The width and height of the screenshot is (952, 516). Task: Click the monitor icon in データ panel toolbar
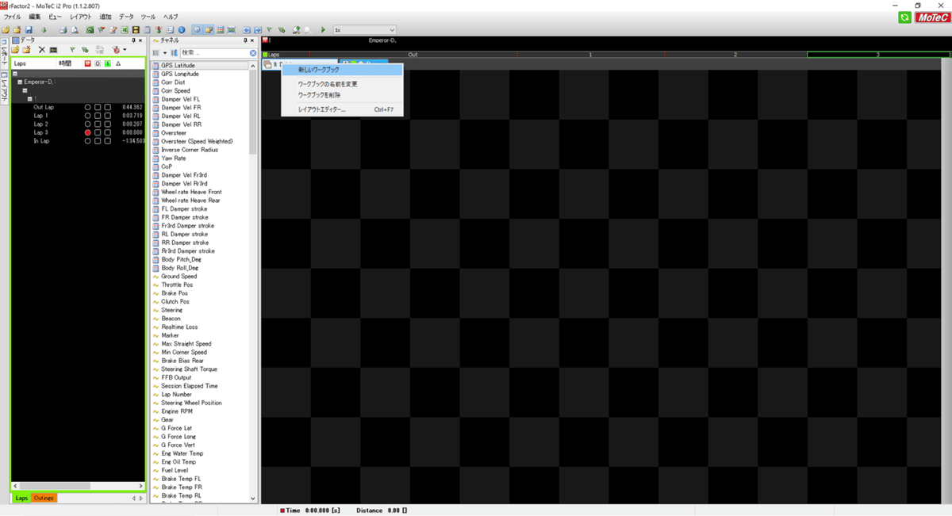(53, 49)
